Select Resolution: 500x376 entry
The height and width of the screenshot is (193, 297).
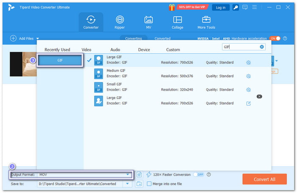[x=177, y=76]
